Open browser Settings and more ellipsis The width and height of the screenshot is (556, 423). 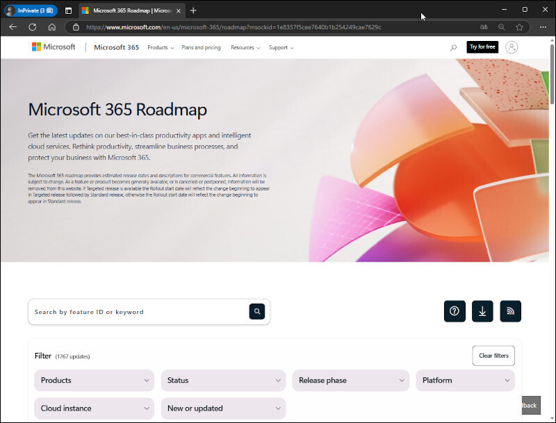pos(543,27)
